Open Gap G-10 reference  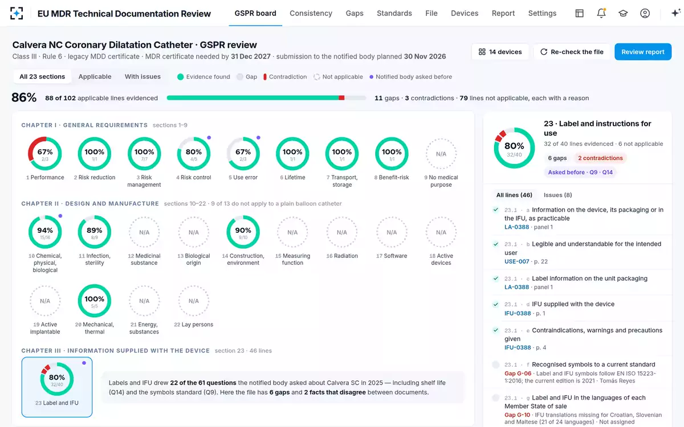point(518,415)
